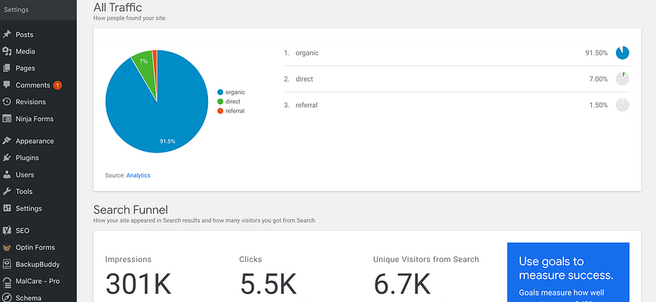The width and height of the screenshot is (656, 302).
Task: Click the All Traffic heading
Action: pyautogui.click(x=118, y=7)
